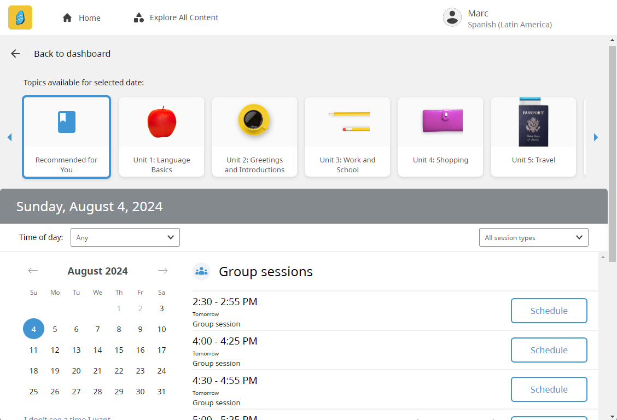Open Marc's profile avatar icon
The height and width of the screenshot is (420, 617).
[452, 17]
